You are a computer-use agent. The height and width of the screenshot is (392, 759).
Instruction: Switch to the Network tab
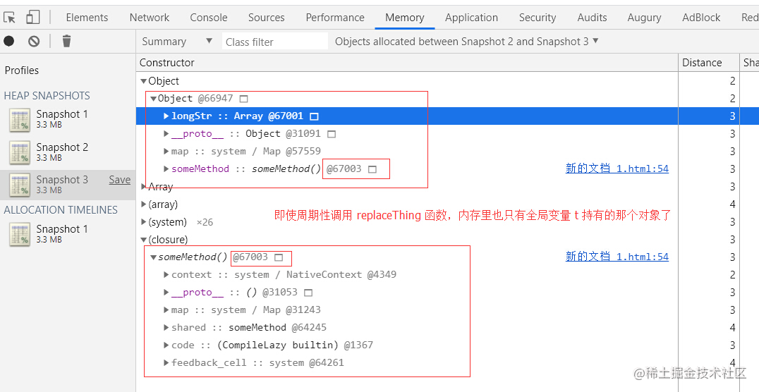tap(150, 18)
